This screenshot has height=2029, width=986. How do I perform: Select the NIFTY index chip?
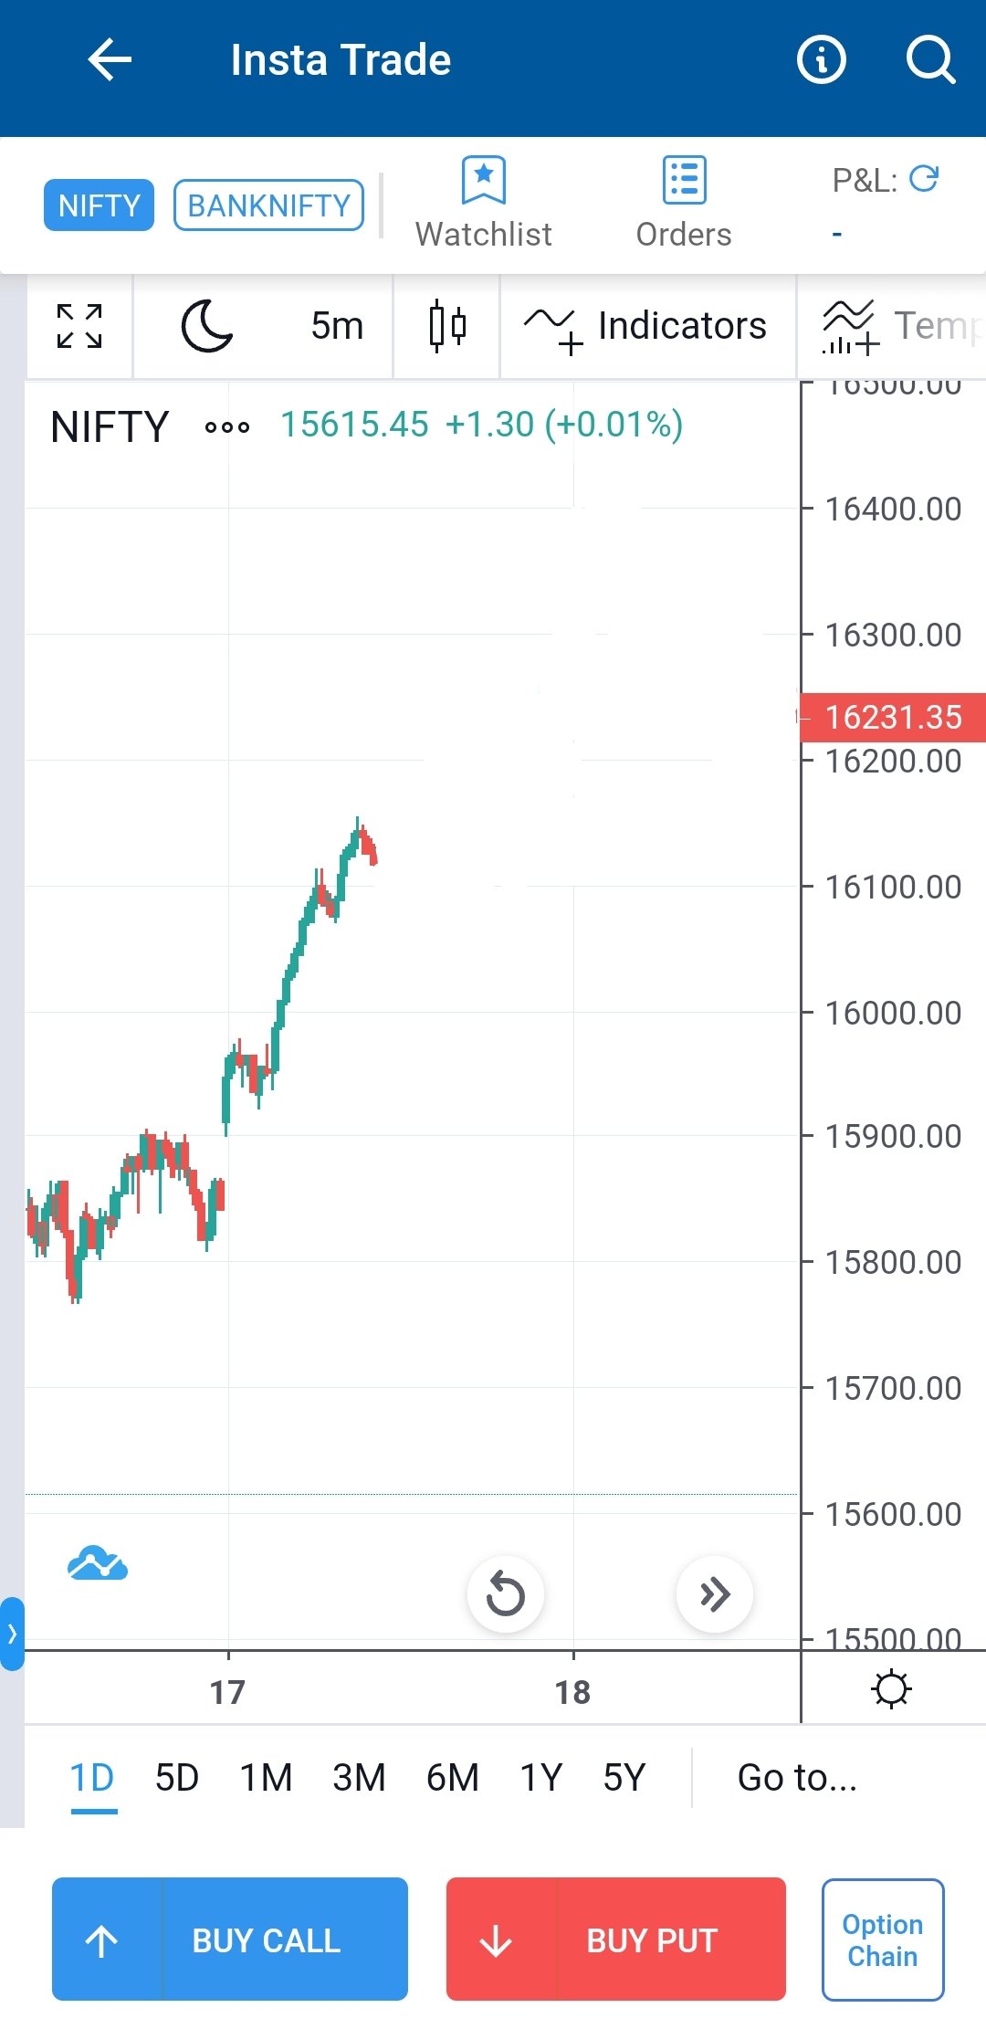click(x=99, y=205)
